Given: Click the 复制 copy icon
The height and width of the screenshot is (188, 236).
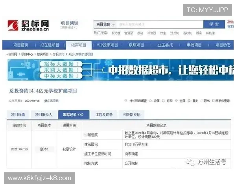Looking at the screenshot, I should tap(189, 101).
